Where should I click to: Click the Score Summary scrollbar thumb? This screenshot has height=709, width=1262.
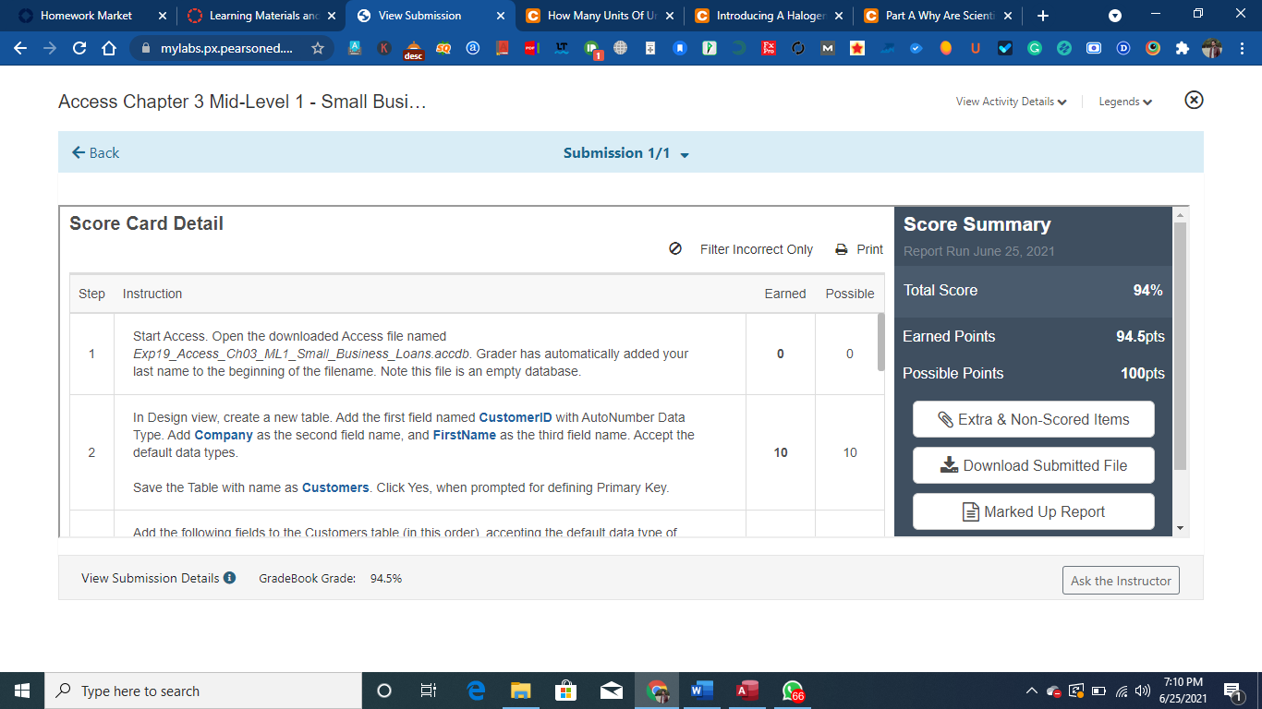pos(1179,346)
